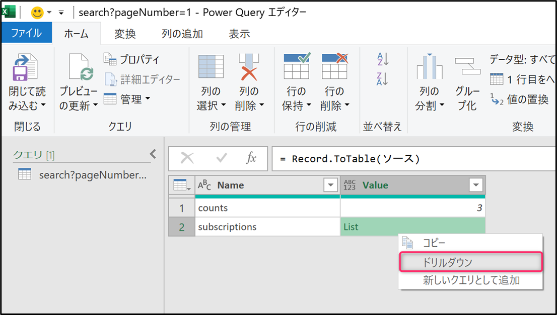Open the File (ファイル) tab
Viewport: 557px width, 315px height.
[27, 34]
